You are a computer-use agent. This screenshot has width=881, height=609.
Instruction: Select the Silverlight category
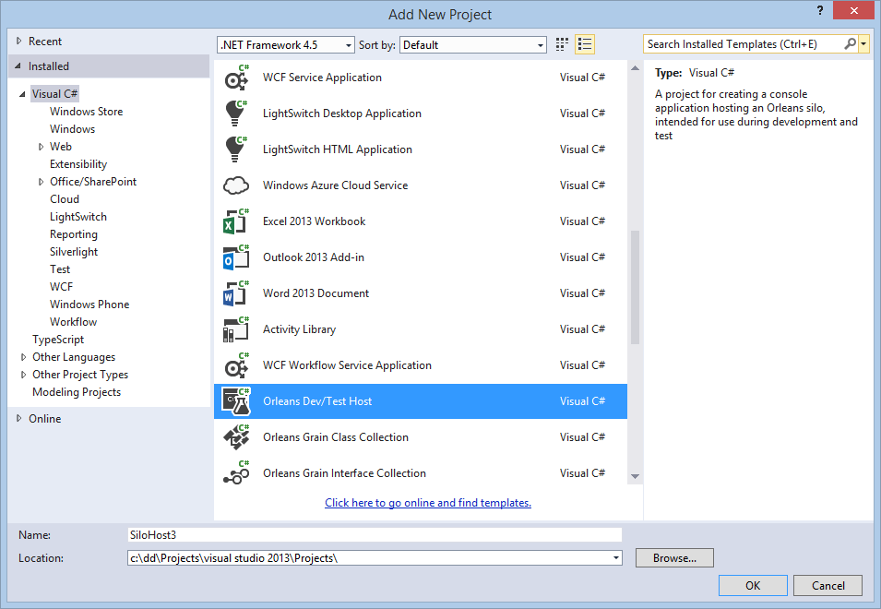tap(74, 252)
